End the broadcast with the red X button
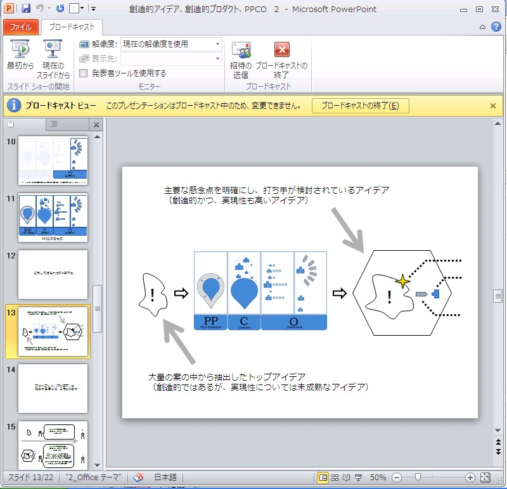 tap(281, 49)
